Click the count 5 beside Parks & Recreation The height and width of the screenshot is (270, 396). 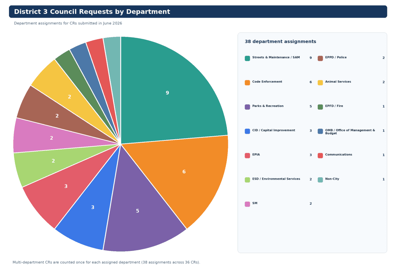[x=311, y=106]
